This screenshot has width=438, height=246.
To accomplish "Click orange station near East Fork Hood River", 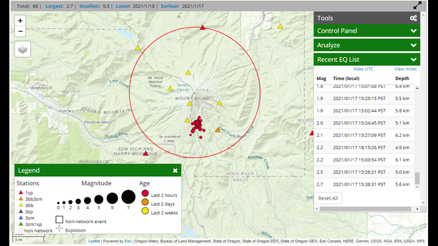I will point(218,130).
